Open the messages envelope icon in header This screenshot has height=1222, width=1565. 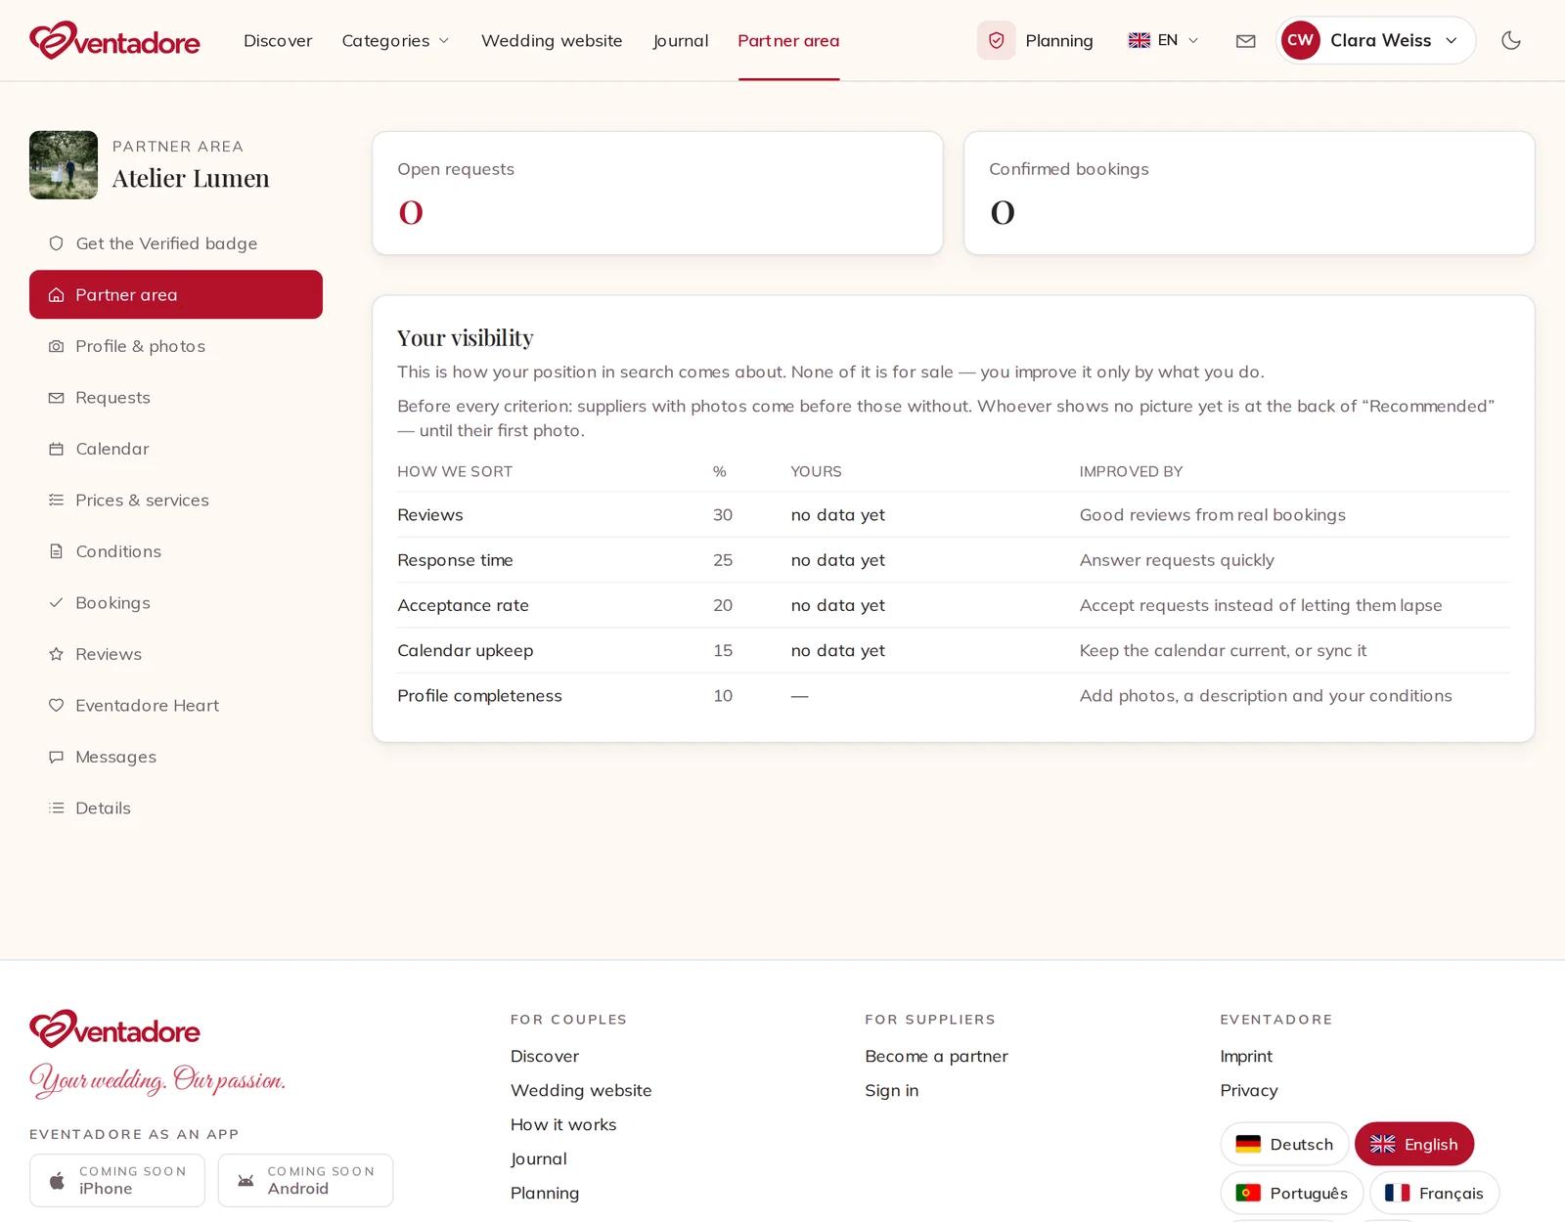[x=1245, y=41]
